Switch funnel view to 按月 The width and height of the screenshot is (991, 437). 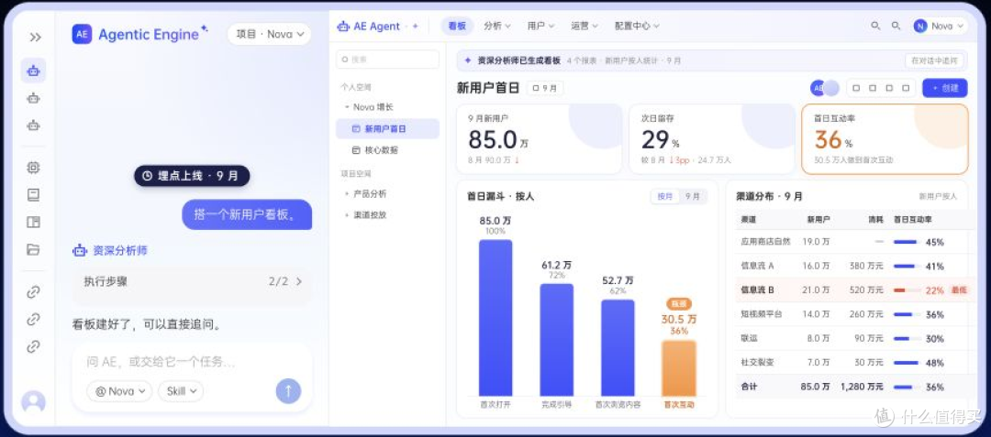665,196
